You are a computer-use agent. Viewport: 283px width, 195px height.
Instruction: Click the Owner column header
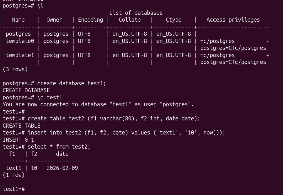tap(54, 20)
